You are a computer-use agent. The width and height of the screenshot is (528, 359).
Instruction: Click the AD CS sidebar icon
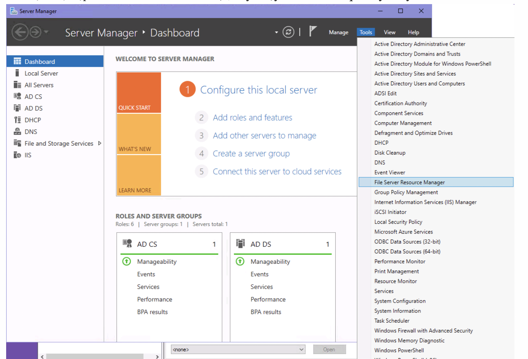[17, 96]
